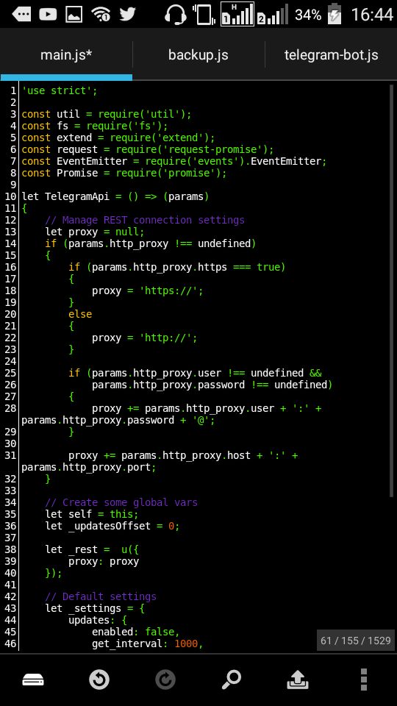
Task: Tap comment Manage REST connection settings
Action: pyautogui.click(x=145, y=220)
